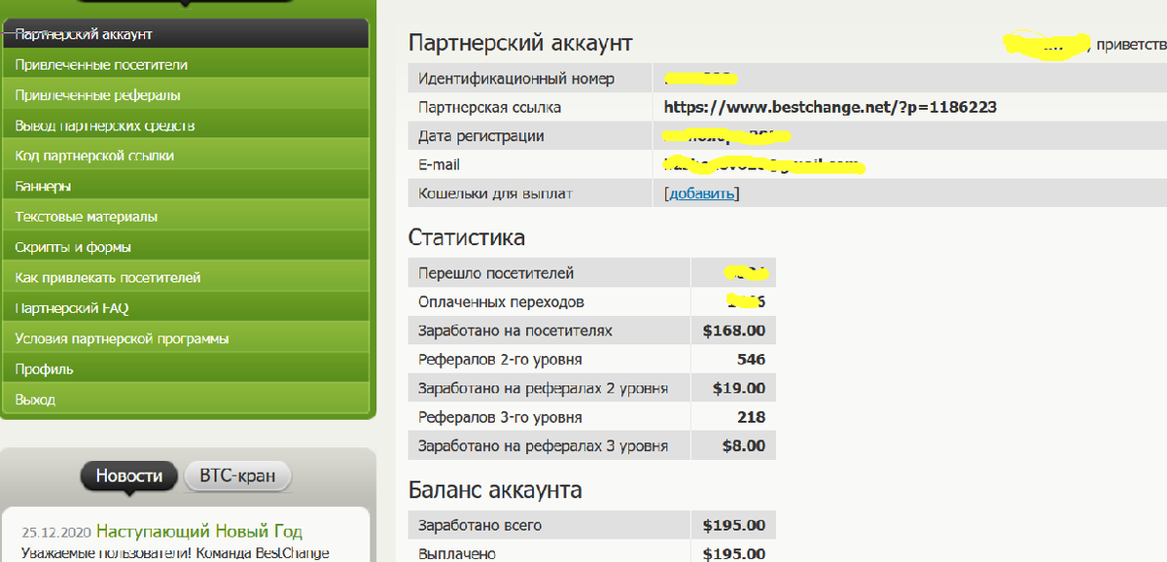Click Оплаченных переходов label
1167x562 pixels.
point(501,302)
